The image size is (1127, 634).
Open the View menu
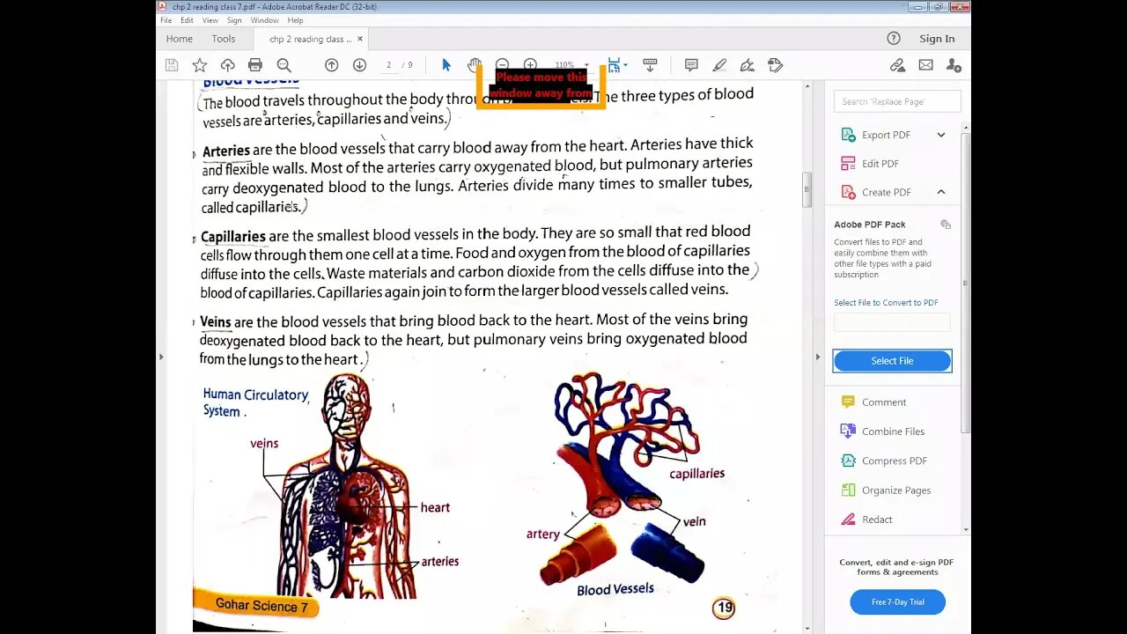coord(210,20)
